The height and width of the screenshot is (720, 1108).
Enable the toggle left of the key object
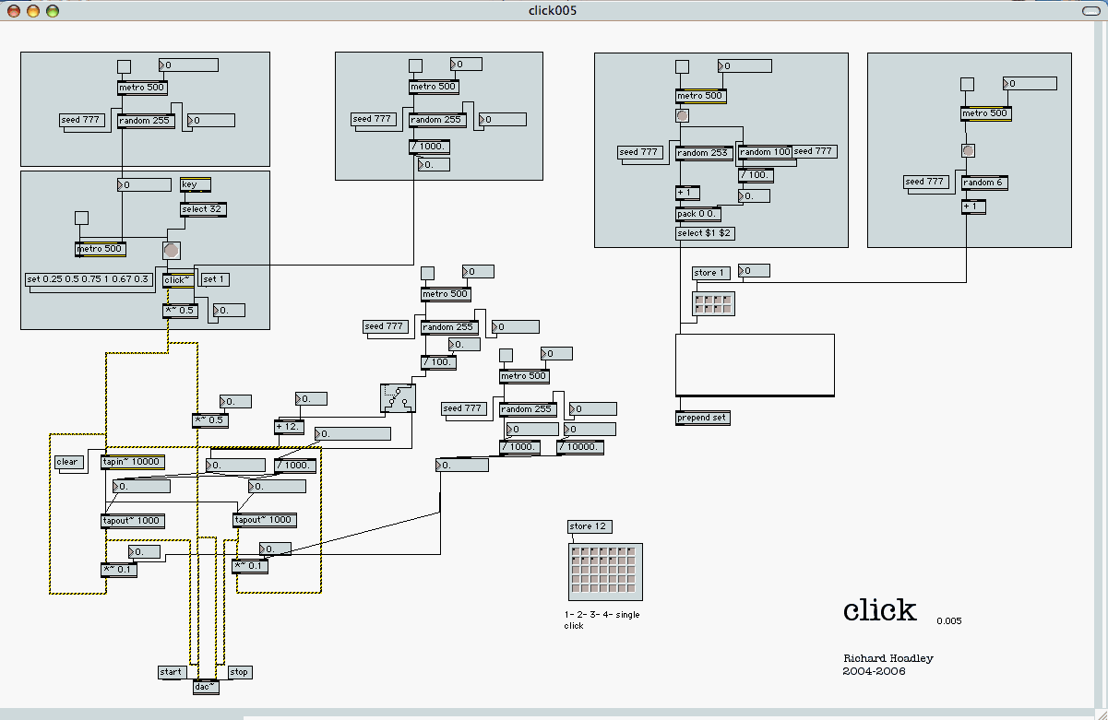(x=81, y=218)
